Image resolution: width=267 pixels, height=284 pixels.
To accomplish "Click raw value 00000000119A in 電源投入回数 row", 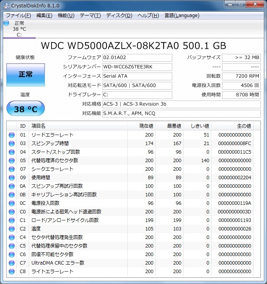I will tap(234, 203).
